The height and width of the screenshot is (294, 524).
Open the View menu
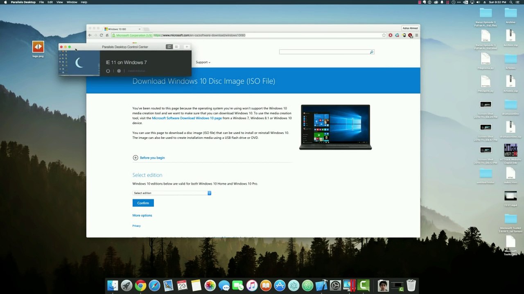point(60,2)
